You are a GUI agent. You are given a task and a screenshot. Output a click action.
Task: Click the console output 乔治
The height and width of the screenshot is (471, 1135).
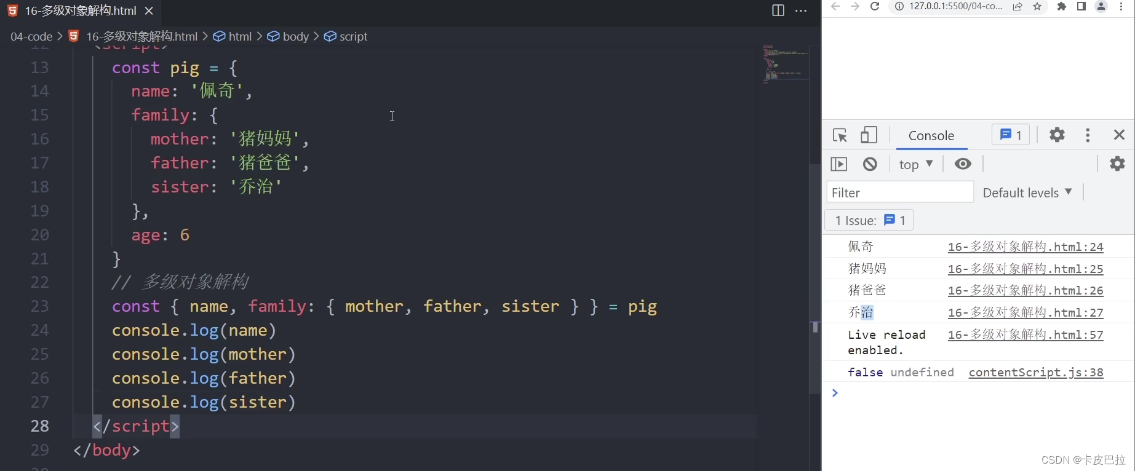tap(861, 312)
